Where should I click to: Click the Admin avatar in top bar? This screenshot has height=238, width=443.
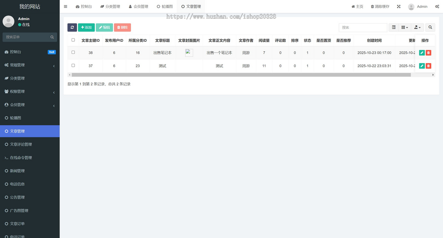click(x=411, y=7)
